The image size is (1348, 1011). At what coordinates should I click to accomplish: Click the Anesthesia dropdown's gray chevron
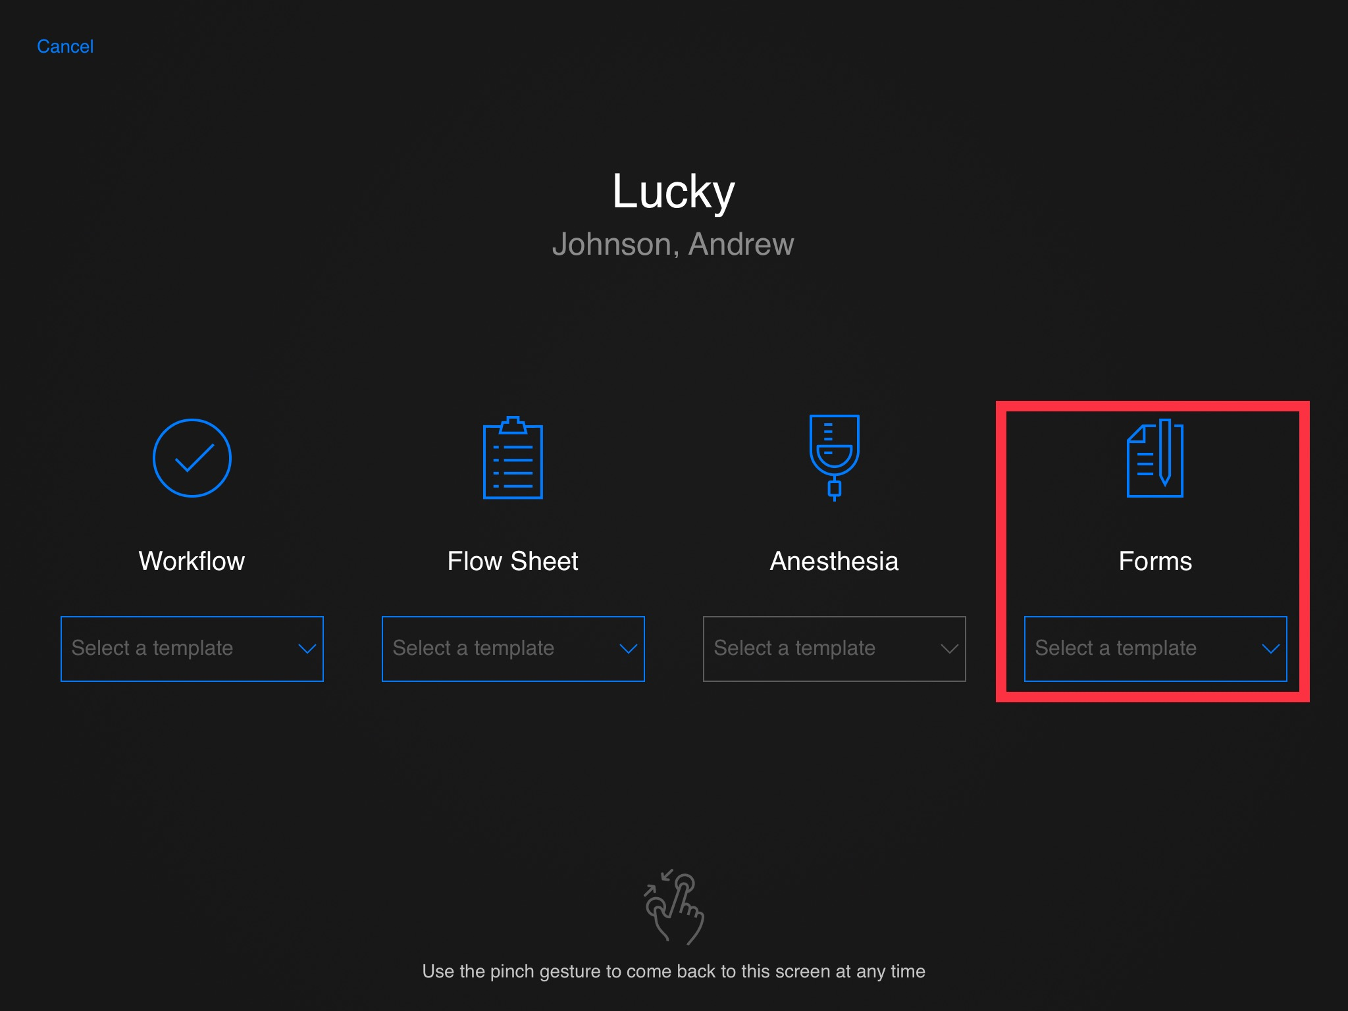pyautogui.click(x=949, y=649)
